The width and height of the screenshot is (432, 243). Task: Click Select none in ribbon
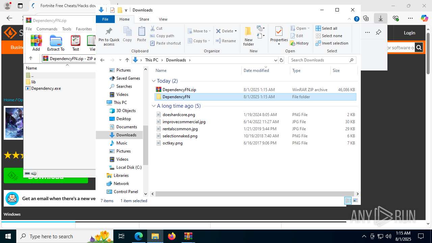(x=329, y=36)
